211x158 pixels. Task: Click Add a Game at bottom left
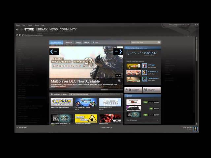(x=23, y=127)
